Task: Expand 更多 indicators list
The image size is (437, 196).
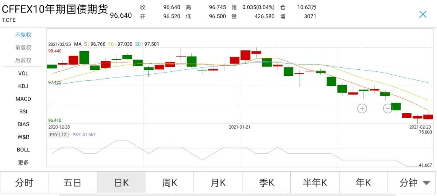Action: tap(23, 163)
